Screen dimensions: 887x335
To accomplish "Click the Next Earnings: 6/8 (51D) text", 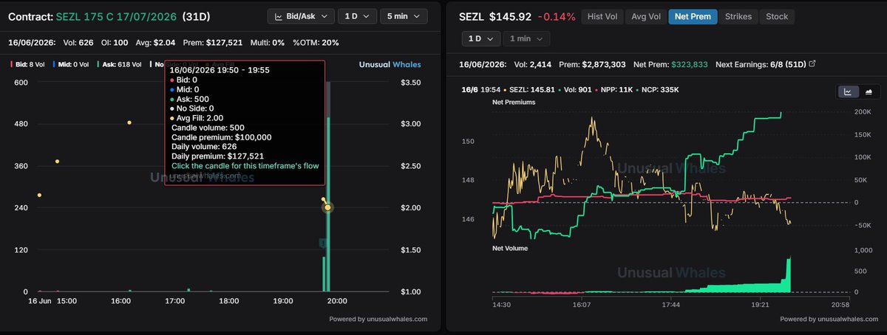I will 761,64.
